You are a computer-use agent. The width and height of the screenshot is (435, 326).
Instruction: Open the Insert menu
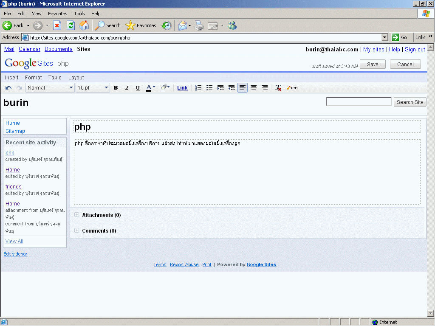(12, 78)
